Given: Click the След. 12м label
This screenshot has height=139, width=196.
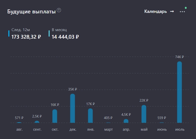Looking at the screenshot, I should pos(21,30).
